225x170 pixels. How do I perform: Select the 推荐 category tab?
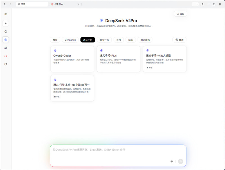55,40
